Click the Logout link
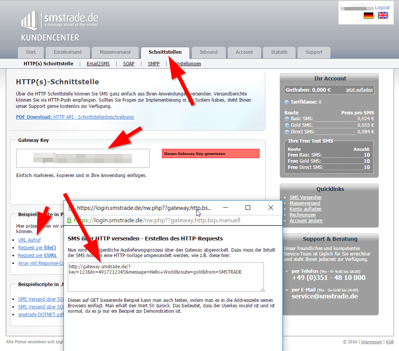The image size is (399, 351). click(382, 8)
